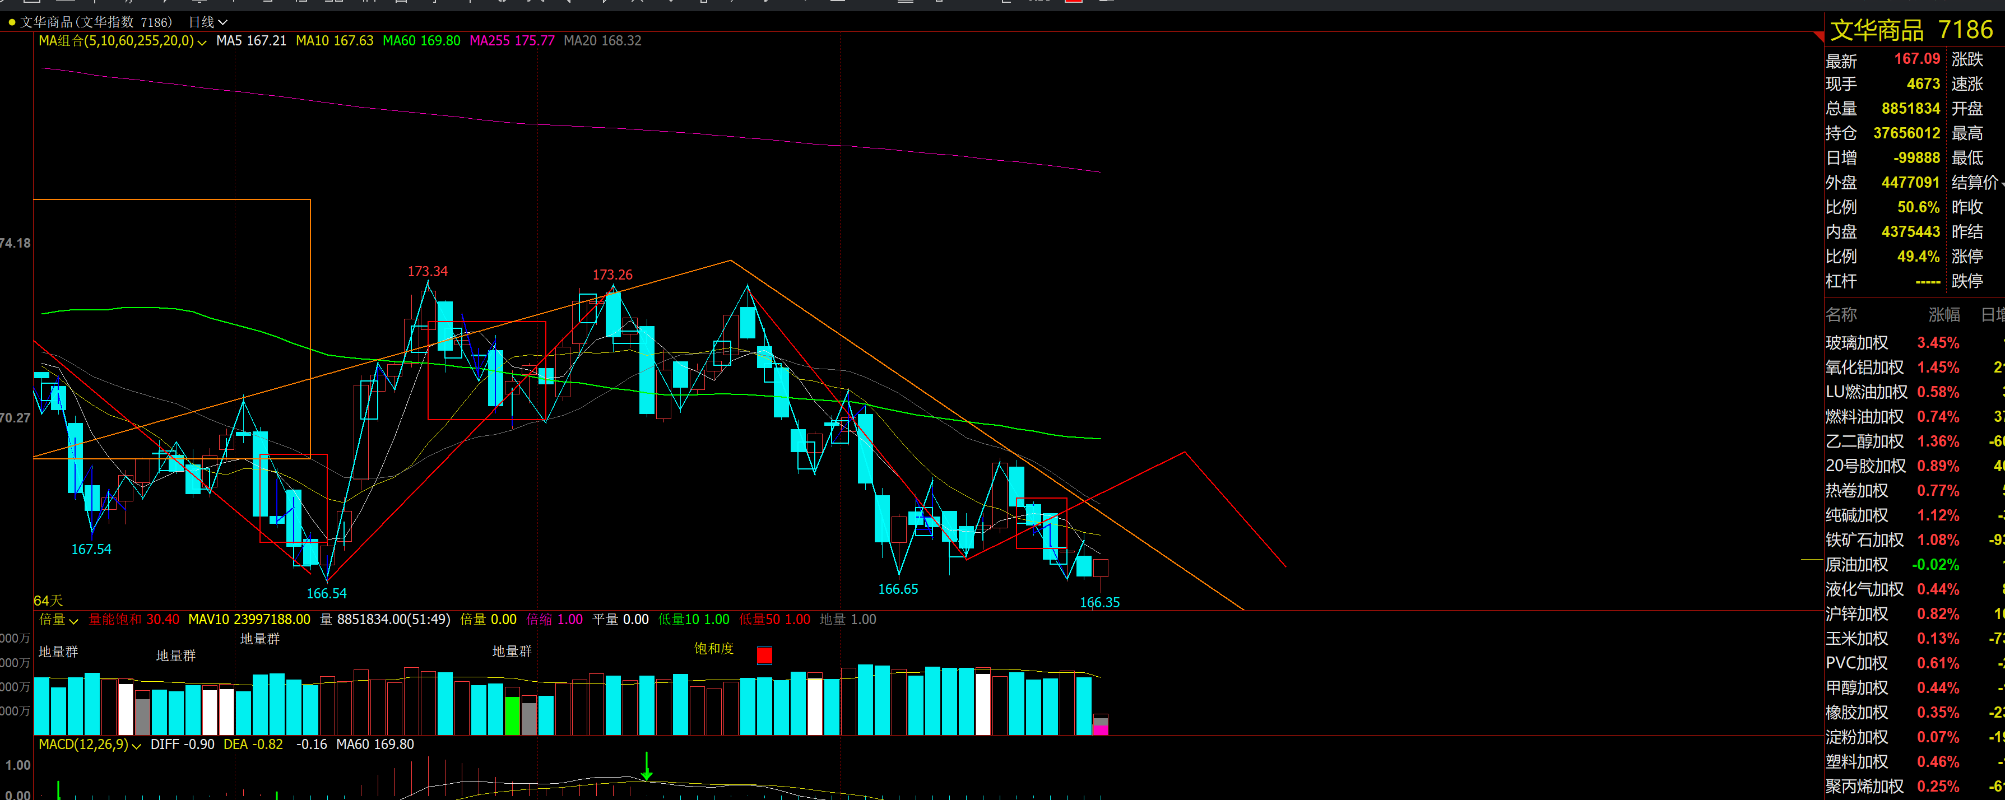
Task: Sort the list by 名称 column header
Action: (1841, 314)
